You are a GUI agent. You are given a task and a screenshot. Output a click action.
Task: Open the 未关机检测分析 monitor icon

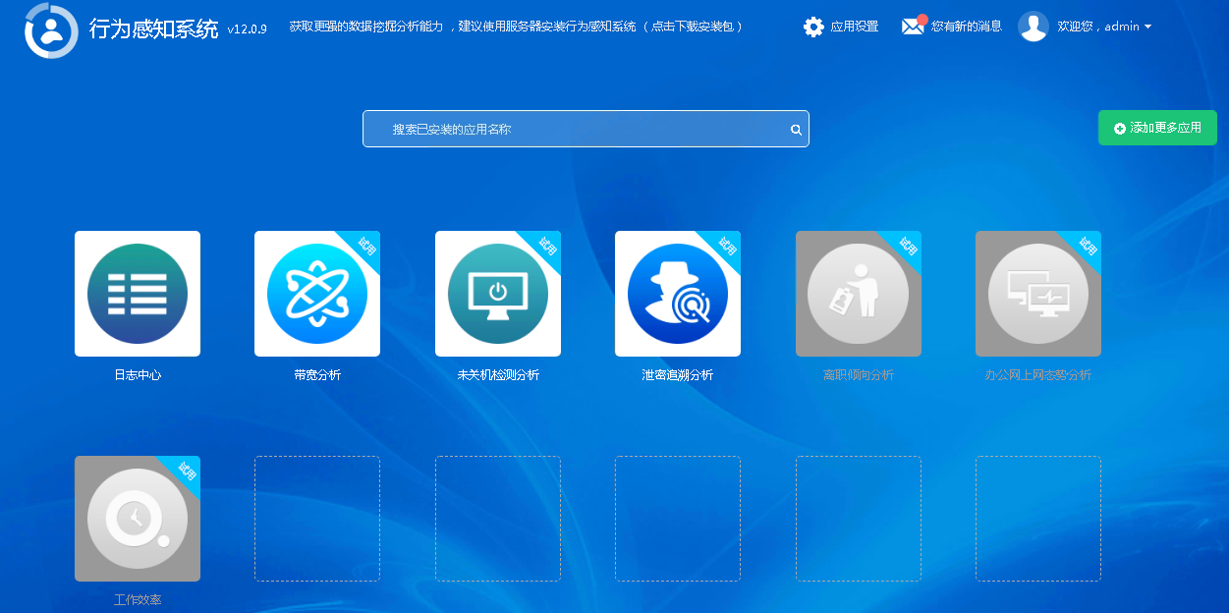click(x=498, y=294)
